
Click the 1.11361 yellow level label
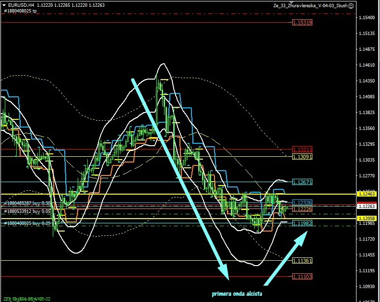pyautogui.click(x=302, y=260)
